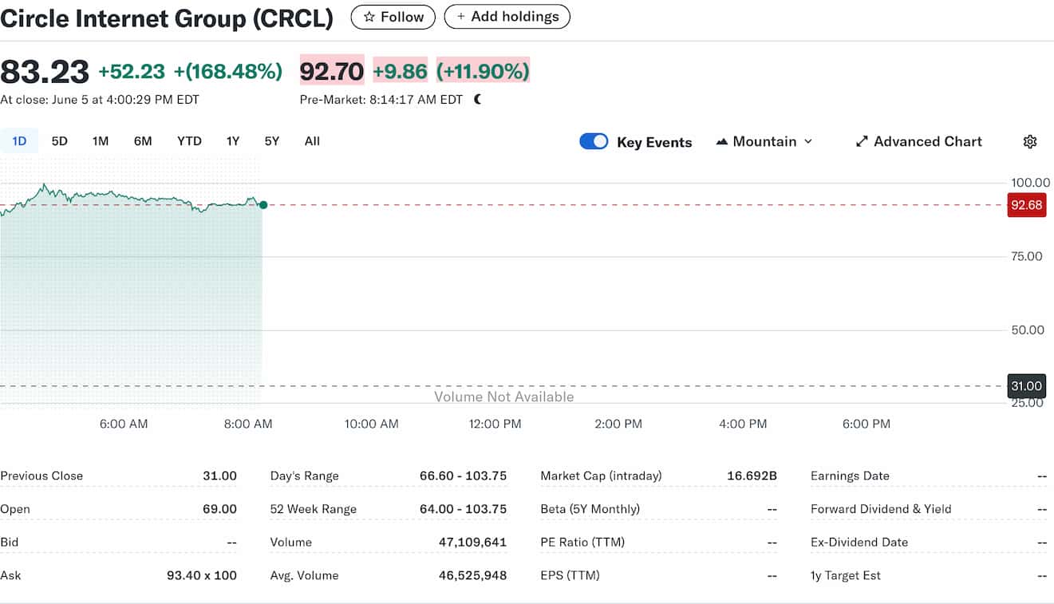The height and width of the screenshot is (604, 1054).
Task: Click the green current price dot on chart
Action: 263,205
